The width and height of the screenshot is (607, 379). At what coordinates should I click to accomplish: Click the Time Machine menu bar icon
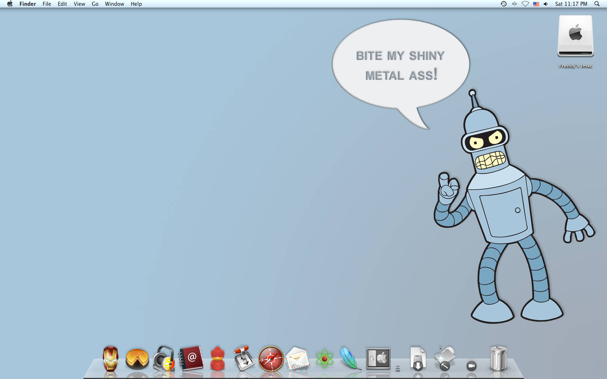503,4
